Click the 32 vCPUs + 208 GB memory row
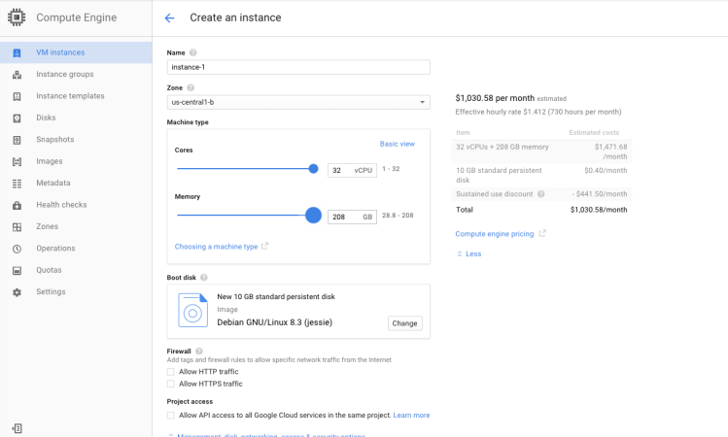This screenshot has height=437, width=728. pos(541,151)
